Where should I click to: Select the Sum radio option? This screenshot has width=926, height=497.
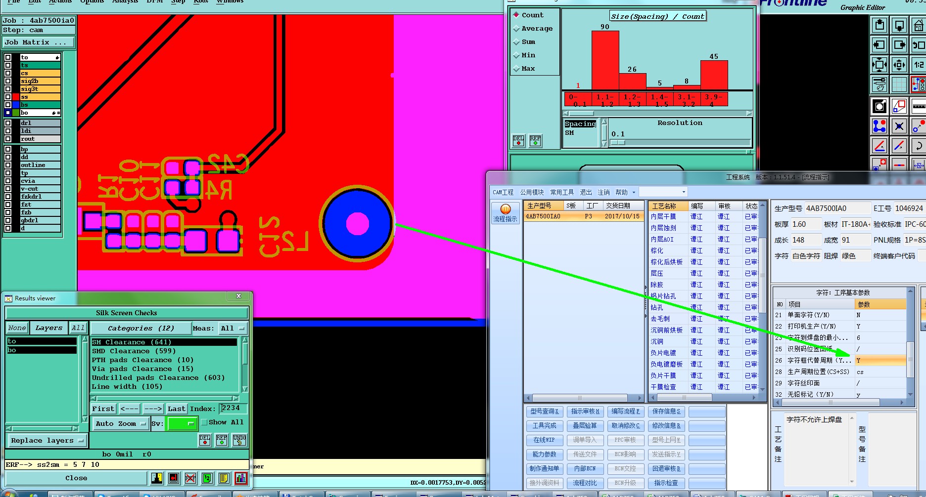[516, 42]
